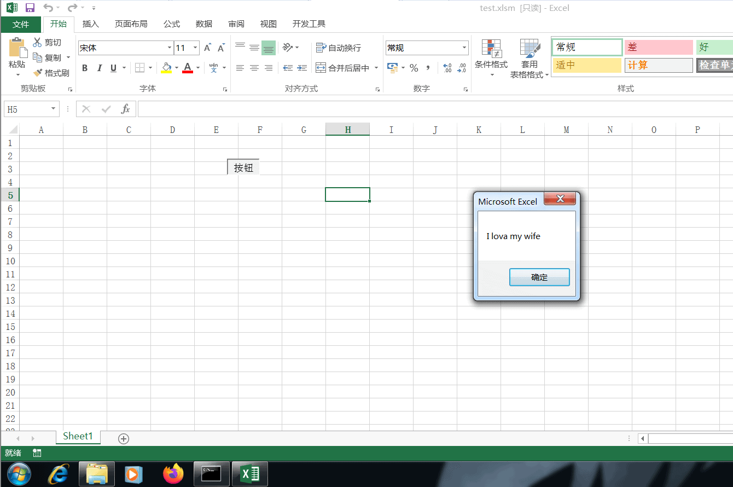Increase font size with larger A icon
Screen dimensions: 733x487
pyautogui.click(x=208, y=48)
